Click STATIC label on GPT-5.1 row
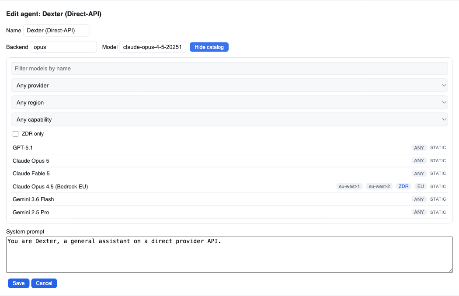459x296 pixels. (x=438, y=147)
